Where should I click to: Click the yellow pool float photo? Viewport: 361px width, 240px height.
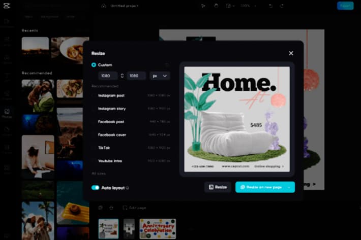[x=73, y=203]
